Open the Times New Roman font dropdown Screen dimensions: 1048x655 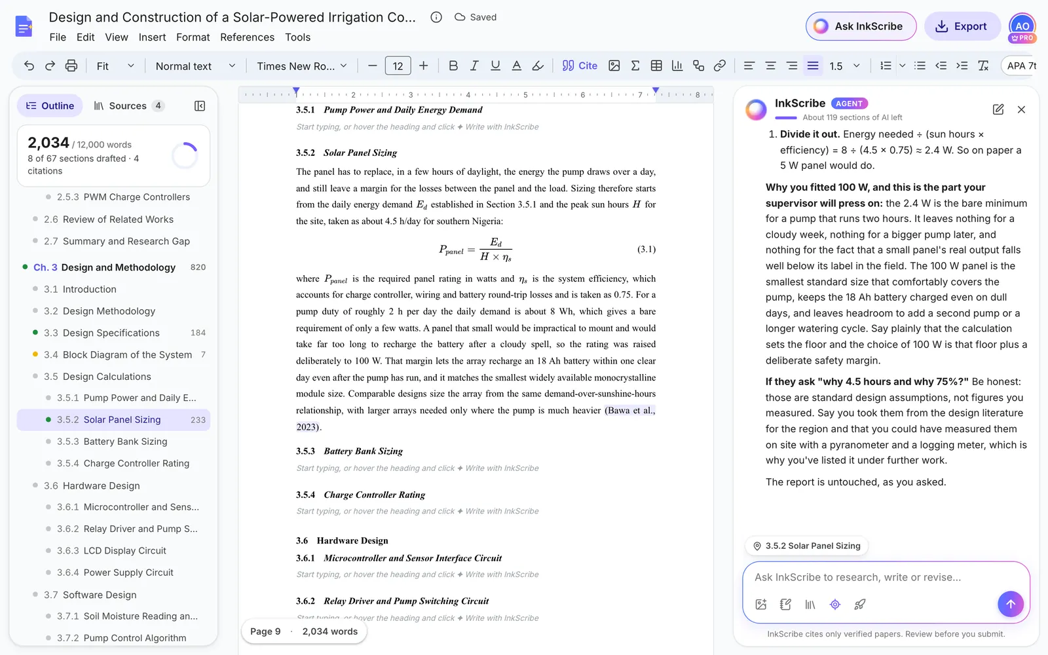pos(301,65)
